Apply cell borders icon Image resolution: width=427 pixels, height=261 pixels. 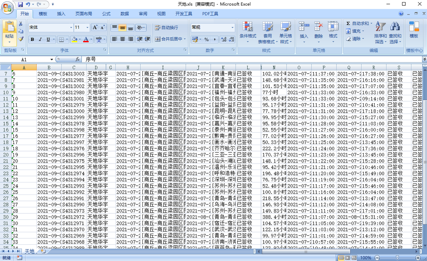pyautogui.click(x=62, y=39)
